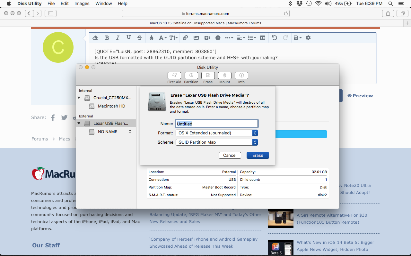The image size is (411, 256).
Task: Open the text color droplet tool
Action: point(152,38)
